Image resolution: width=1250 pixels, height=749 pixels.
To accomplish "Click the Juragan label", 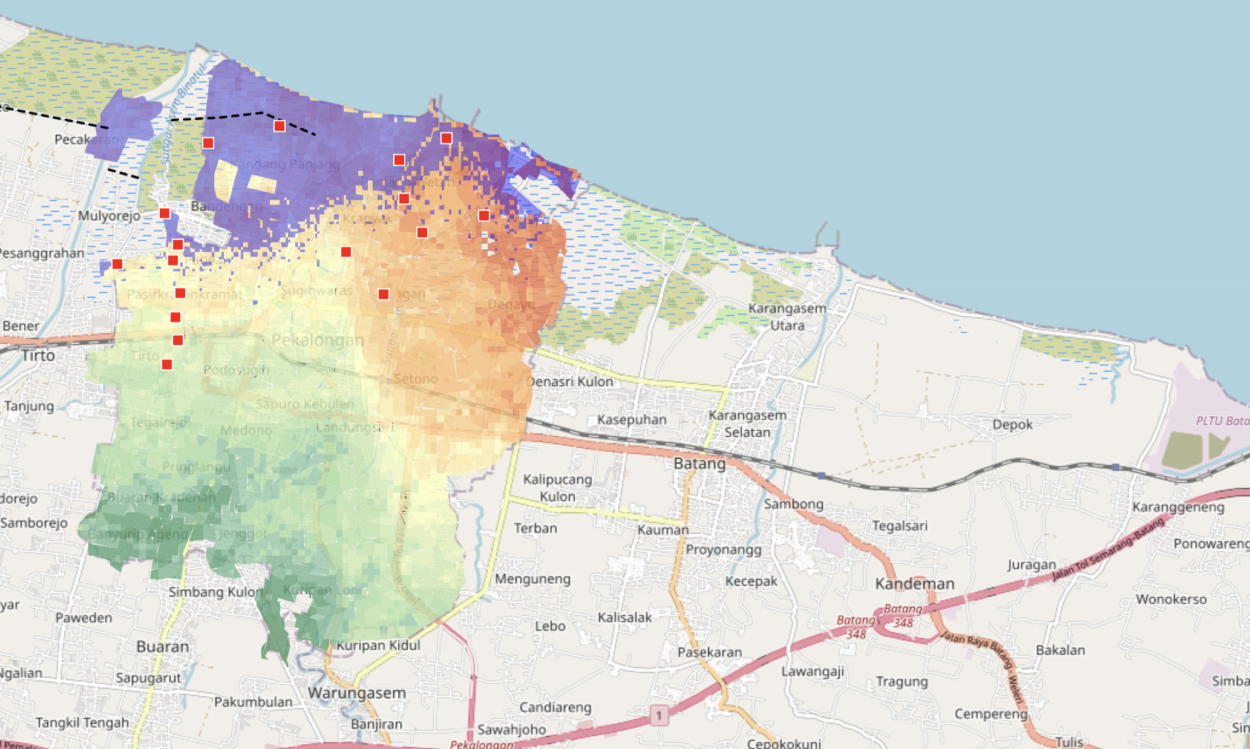I will 1032,565.
